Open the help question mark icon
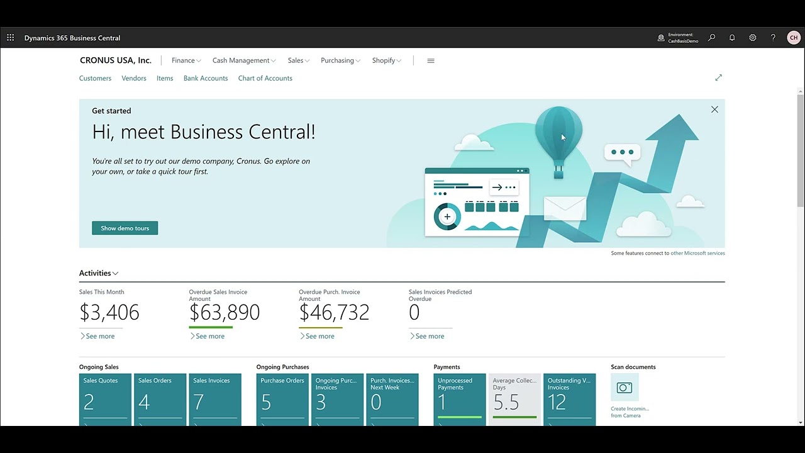 pyautogui.click(x=773, y=38)
